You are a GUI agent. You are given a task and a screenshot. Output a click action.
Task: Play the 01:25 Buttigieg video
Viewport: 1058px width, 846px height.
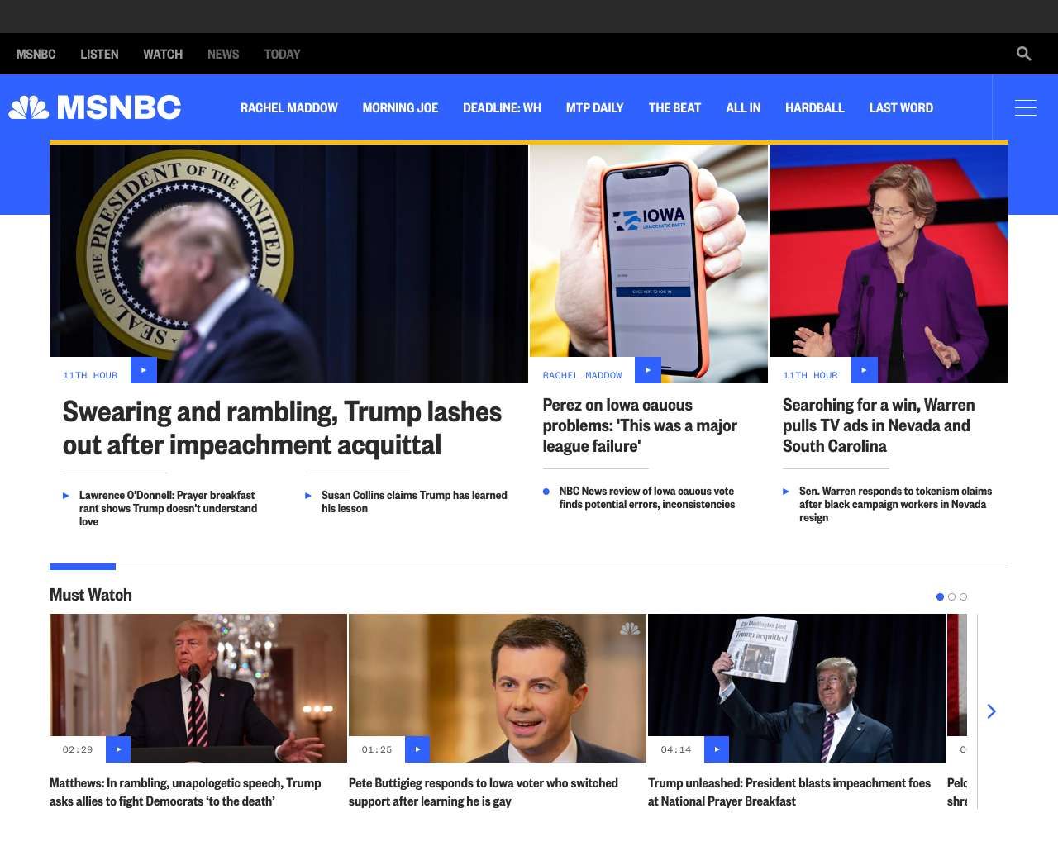[417, 749]
